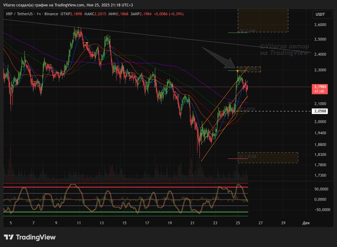Select the R2 2,546 resistance zone rectangle
The image size is (337, 247).
coord(263,21)
